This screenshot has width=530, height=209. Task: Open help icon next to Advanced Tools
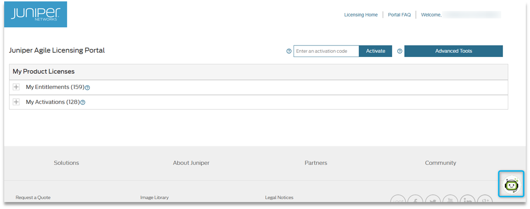(x=400, y=51)
